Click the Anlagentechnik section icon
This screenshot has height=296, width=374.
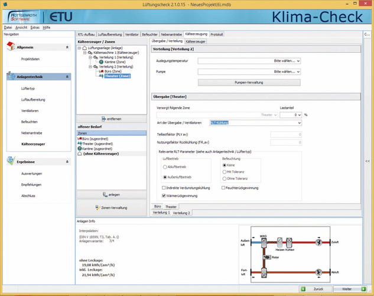[11, 76]
